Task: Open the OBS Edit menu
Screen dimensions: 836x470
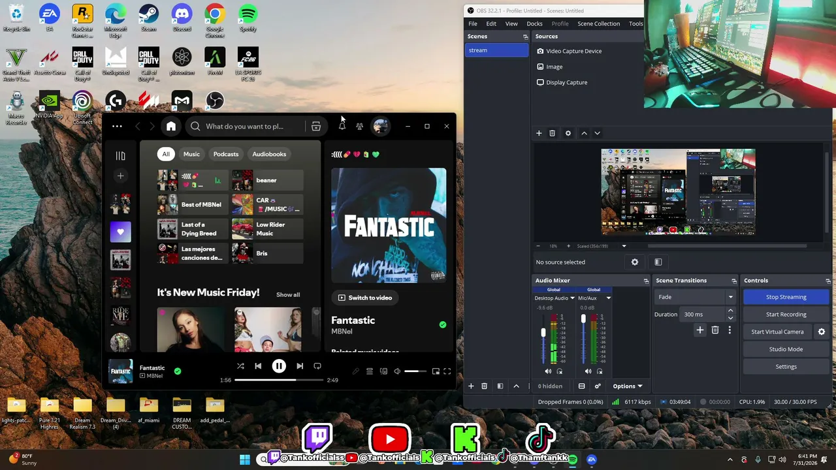Action: (491, 23)
